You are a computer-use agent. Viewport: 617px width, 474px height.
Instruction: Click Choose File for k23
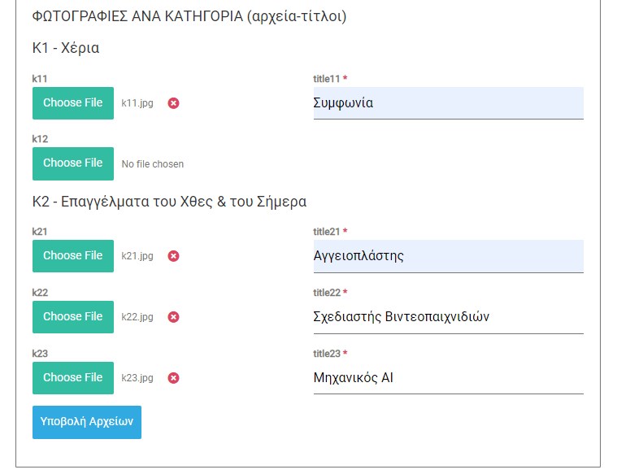[73, 378]
